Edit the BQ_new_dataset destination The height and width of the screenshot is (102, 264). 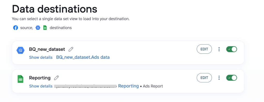(204, 49)
